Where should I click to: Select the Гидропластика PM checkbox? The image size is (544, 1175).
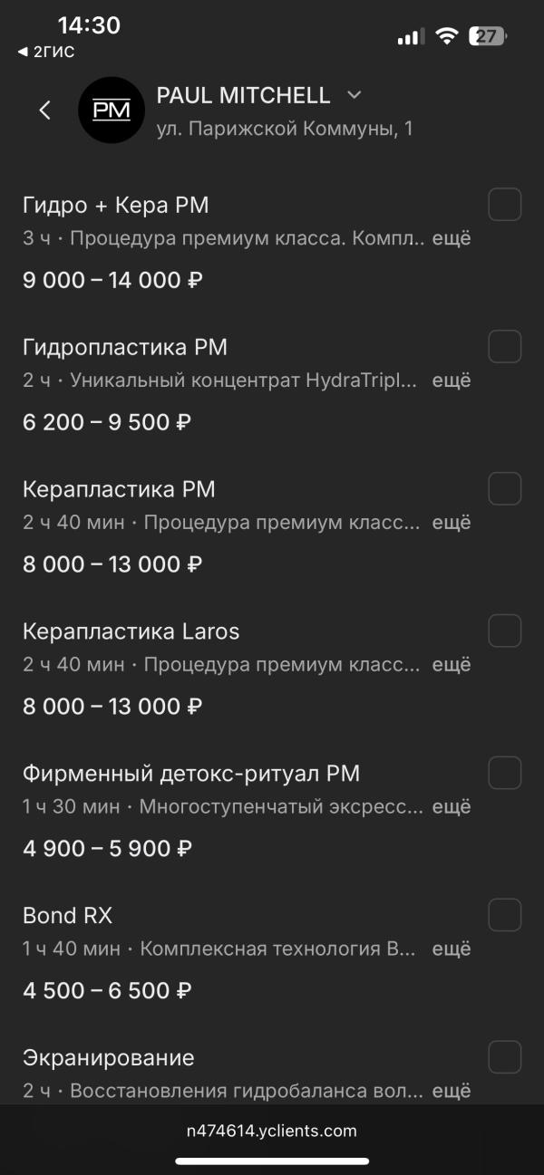(505, 346)
